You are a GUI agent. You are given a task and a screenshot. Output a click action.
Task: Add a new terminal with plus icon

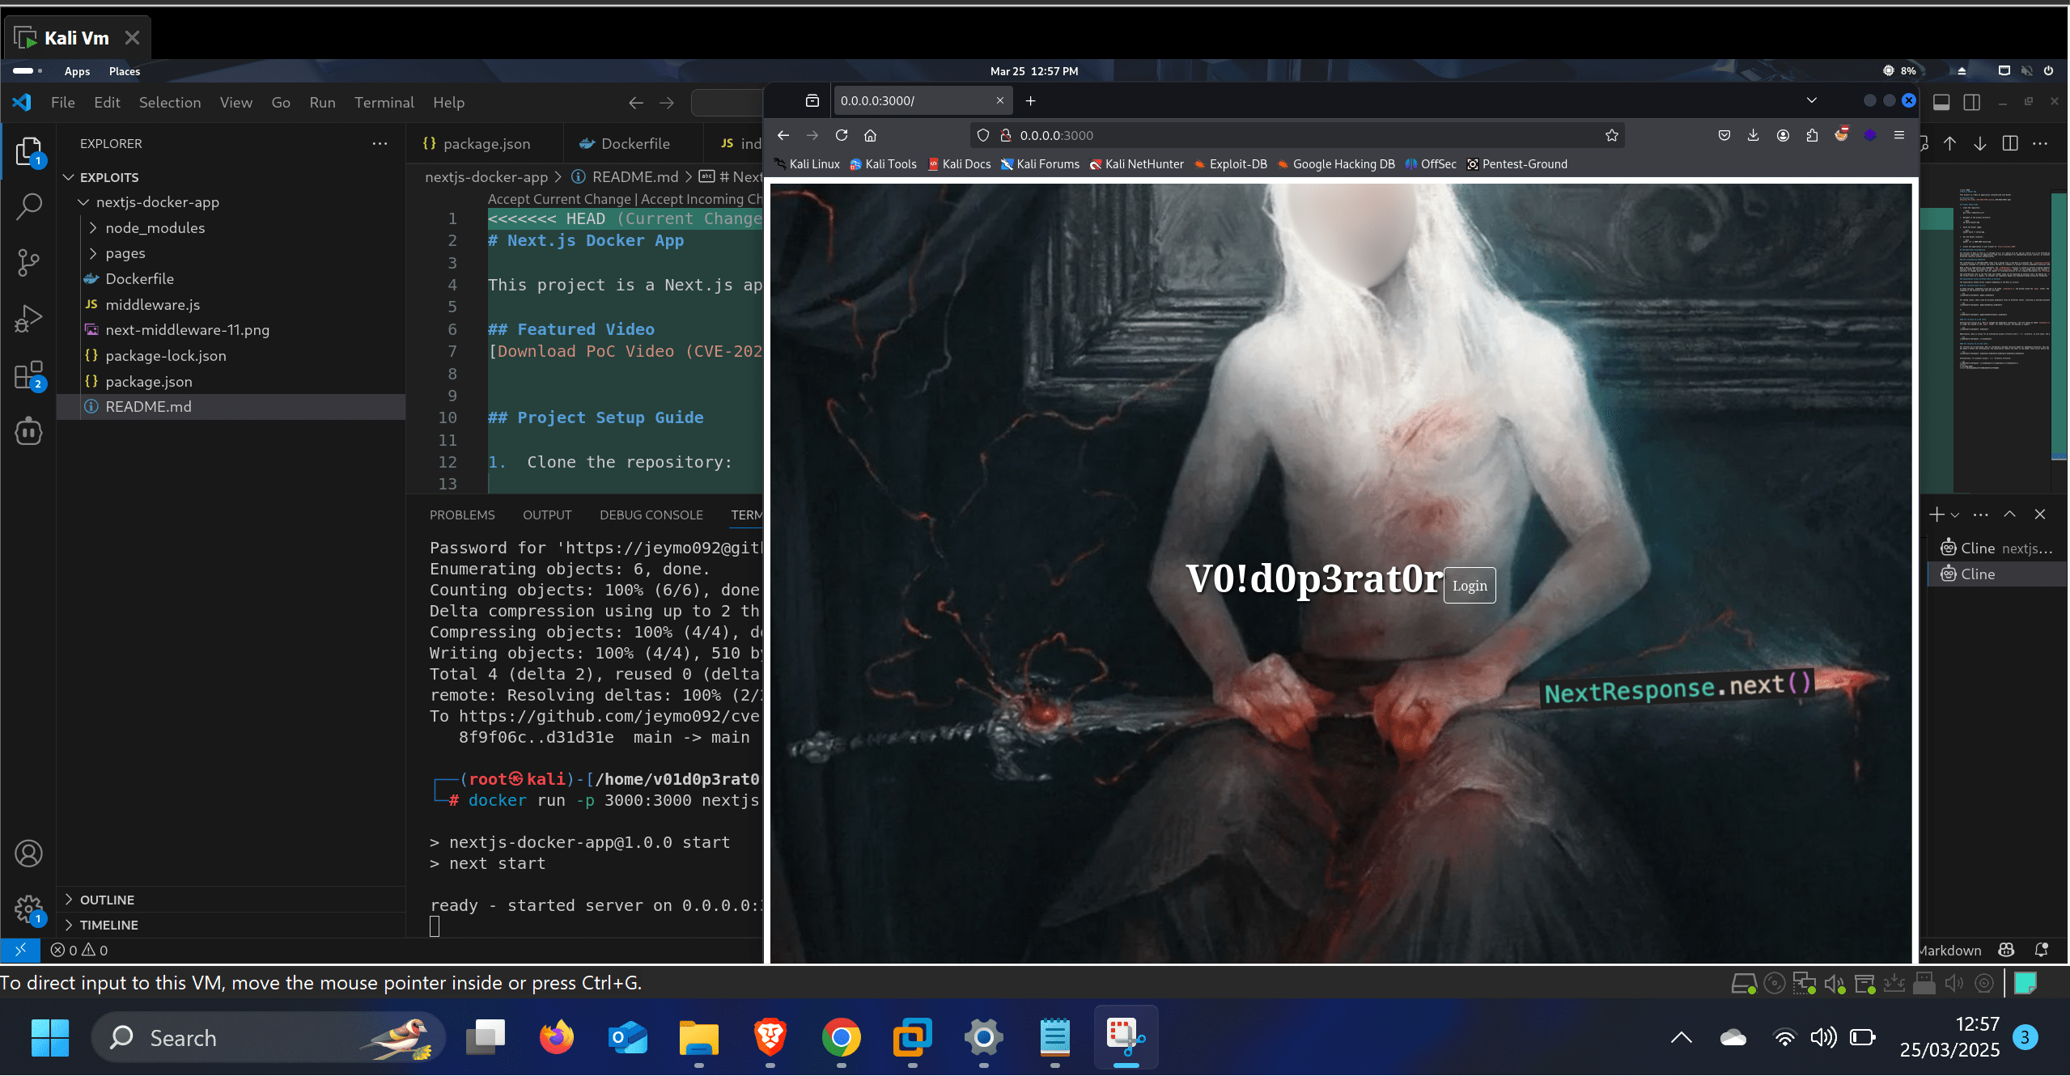[1936, 515]
